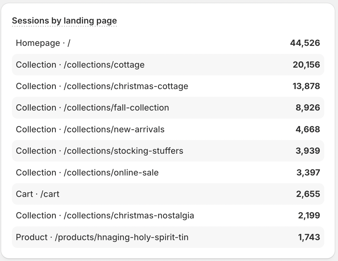Select the hnaging-holy-spirit-tin product row

coord(102,237)
